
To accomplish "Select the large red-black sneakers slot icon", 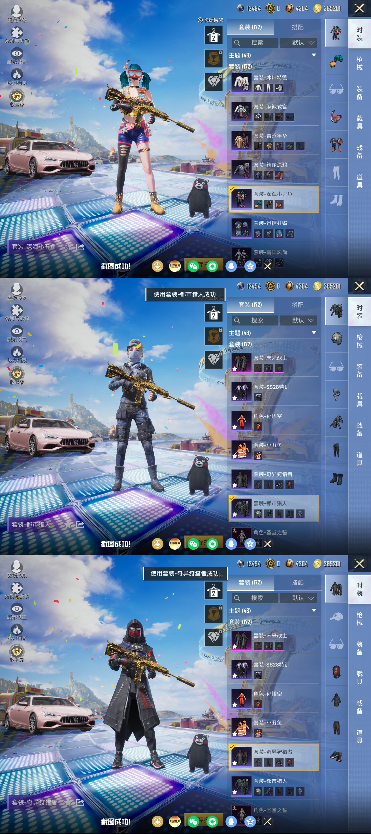I will [x=336, y=756].
